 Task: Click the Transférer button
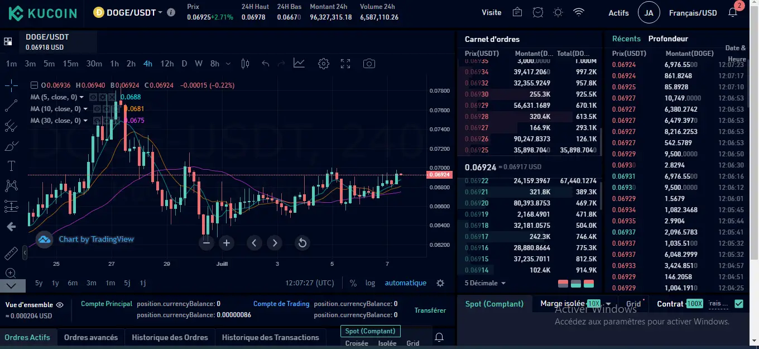click(429, 310)
